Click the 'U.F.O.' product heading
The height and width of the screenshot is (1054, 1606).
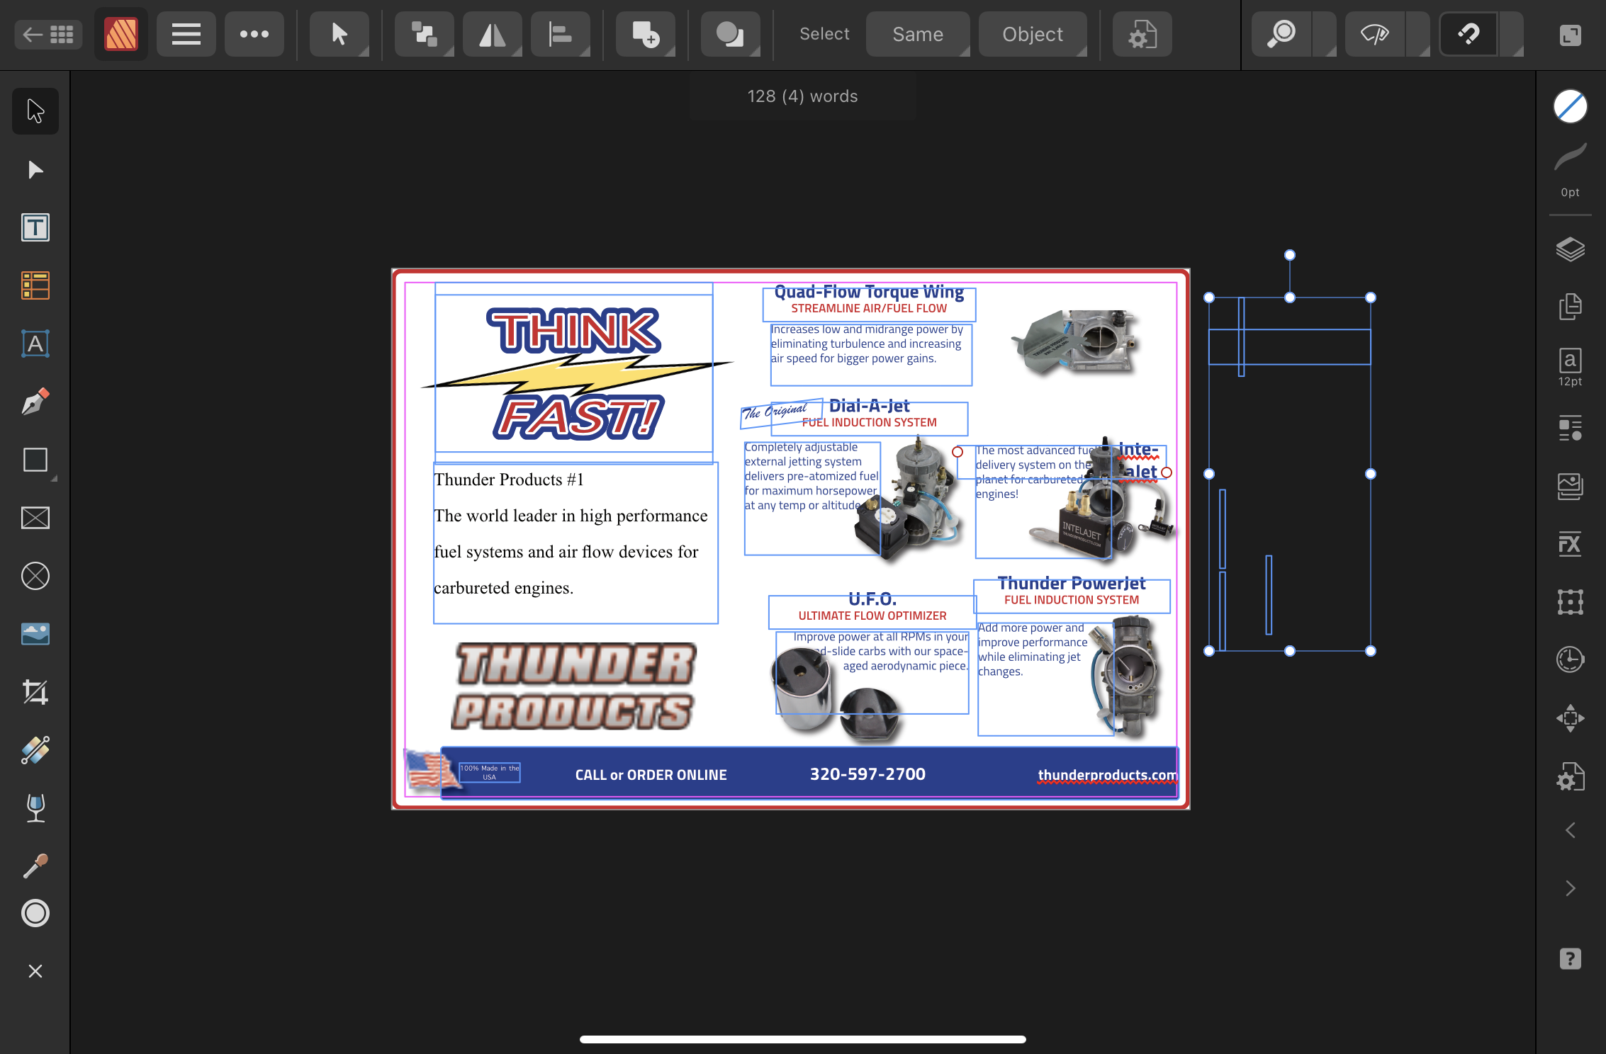(872, 599)
